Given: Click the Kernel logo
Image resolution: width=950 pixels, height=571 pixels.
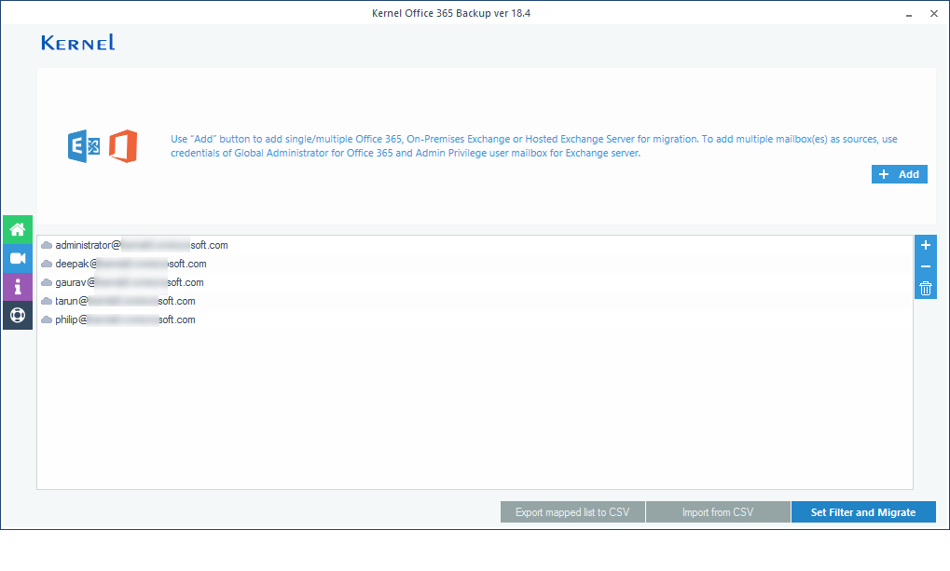Looking at the screenshot, I should [78, 43].
